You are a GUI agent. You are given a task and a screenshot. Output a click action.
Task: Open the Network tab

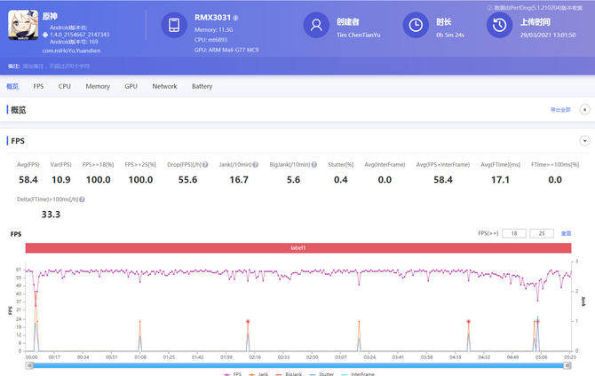164,86
